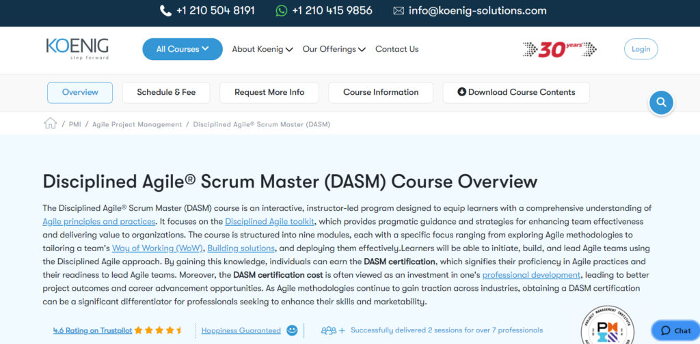The height and width of the screenshot is (344, 700).
Task: Click the home icon in breadcrumb
Action: click(x=50, y=124)
